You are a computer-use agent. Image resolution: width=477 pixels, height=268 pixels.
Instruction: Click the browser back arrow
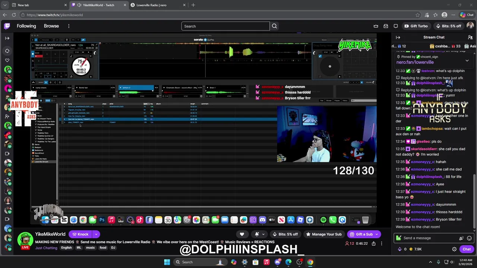point(4,15)
